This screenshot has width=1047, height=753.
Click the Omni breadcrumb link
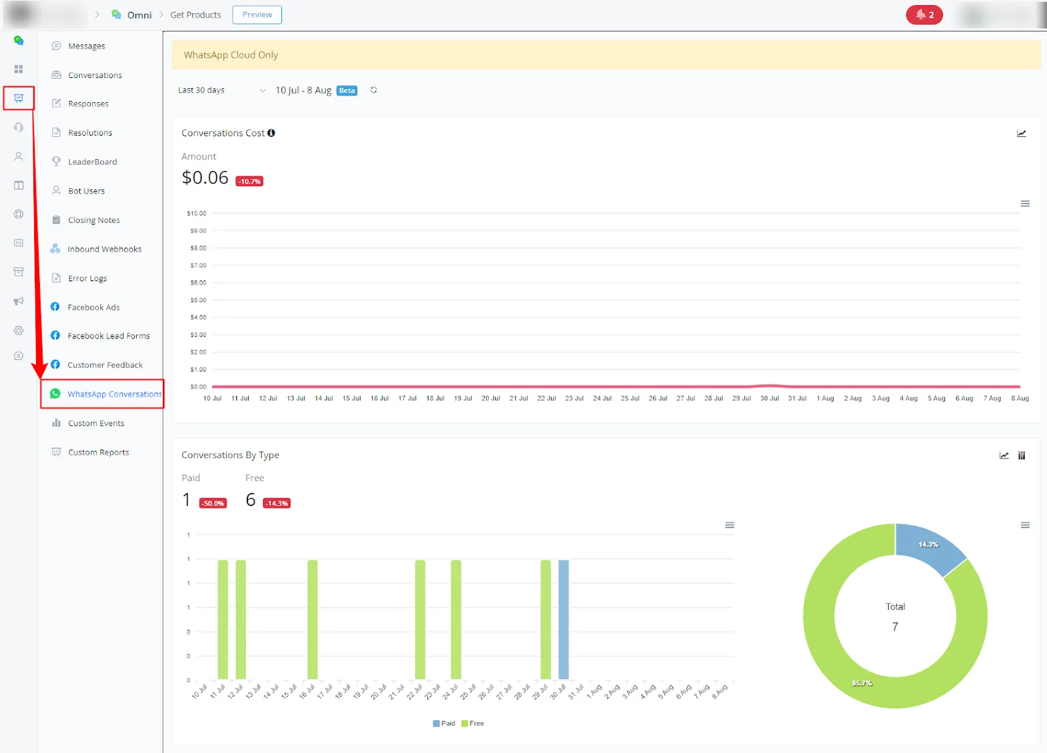[x=139, y=15]
